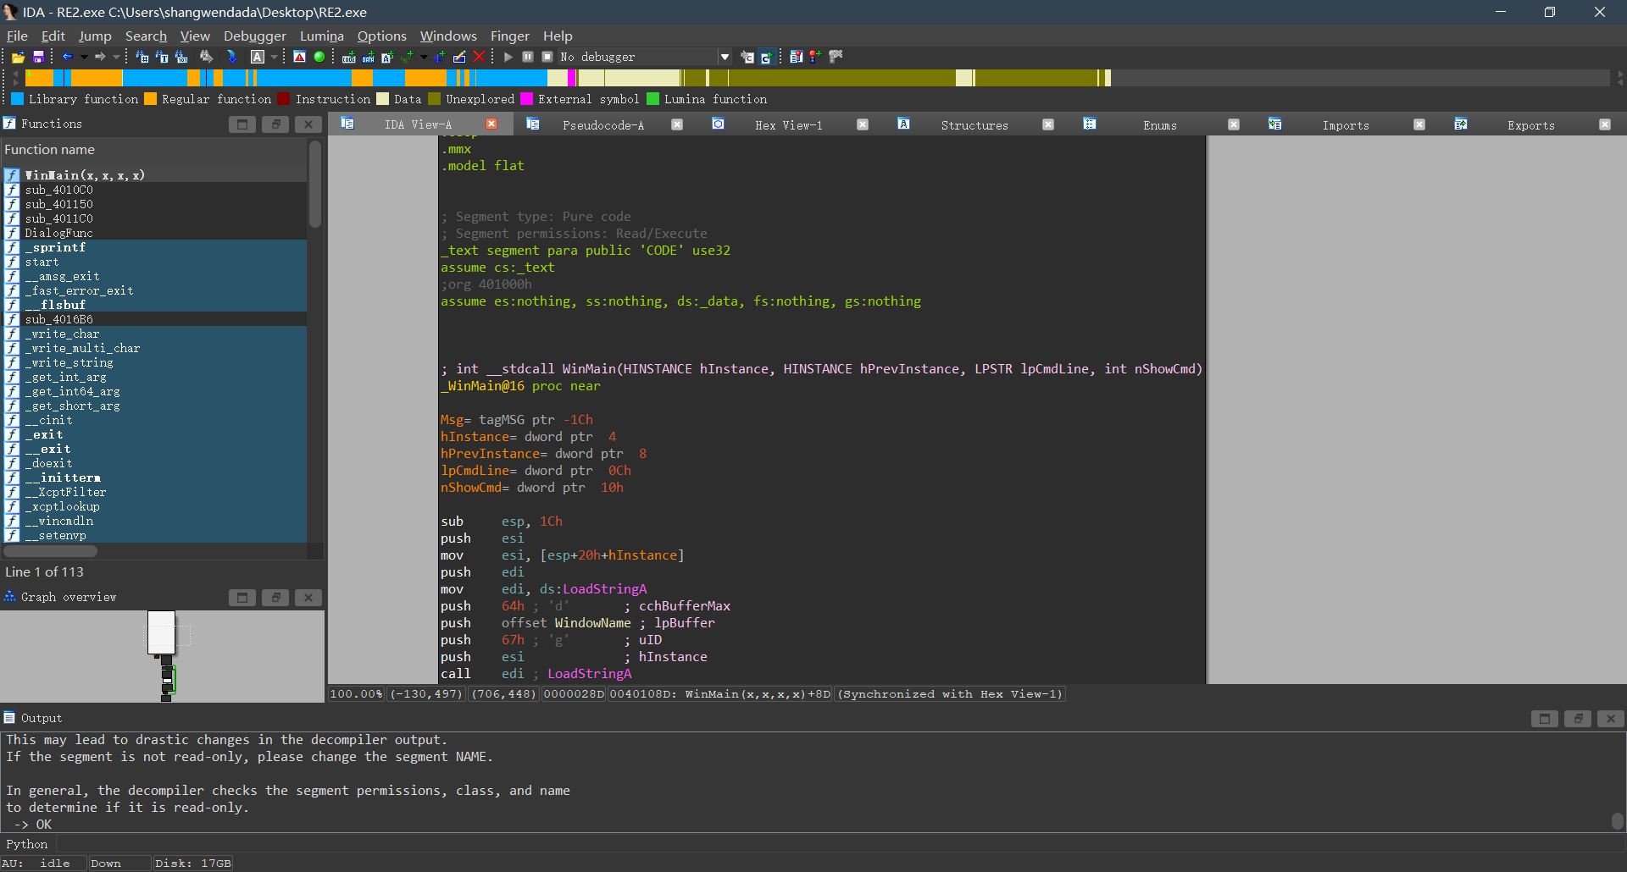
Task: Click the red add-breakpoint icon
Action: click(815, 57)
